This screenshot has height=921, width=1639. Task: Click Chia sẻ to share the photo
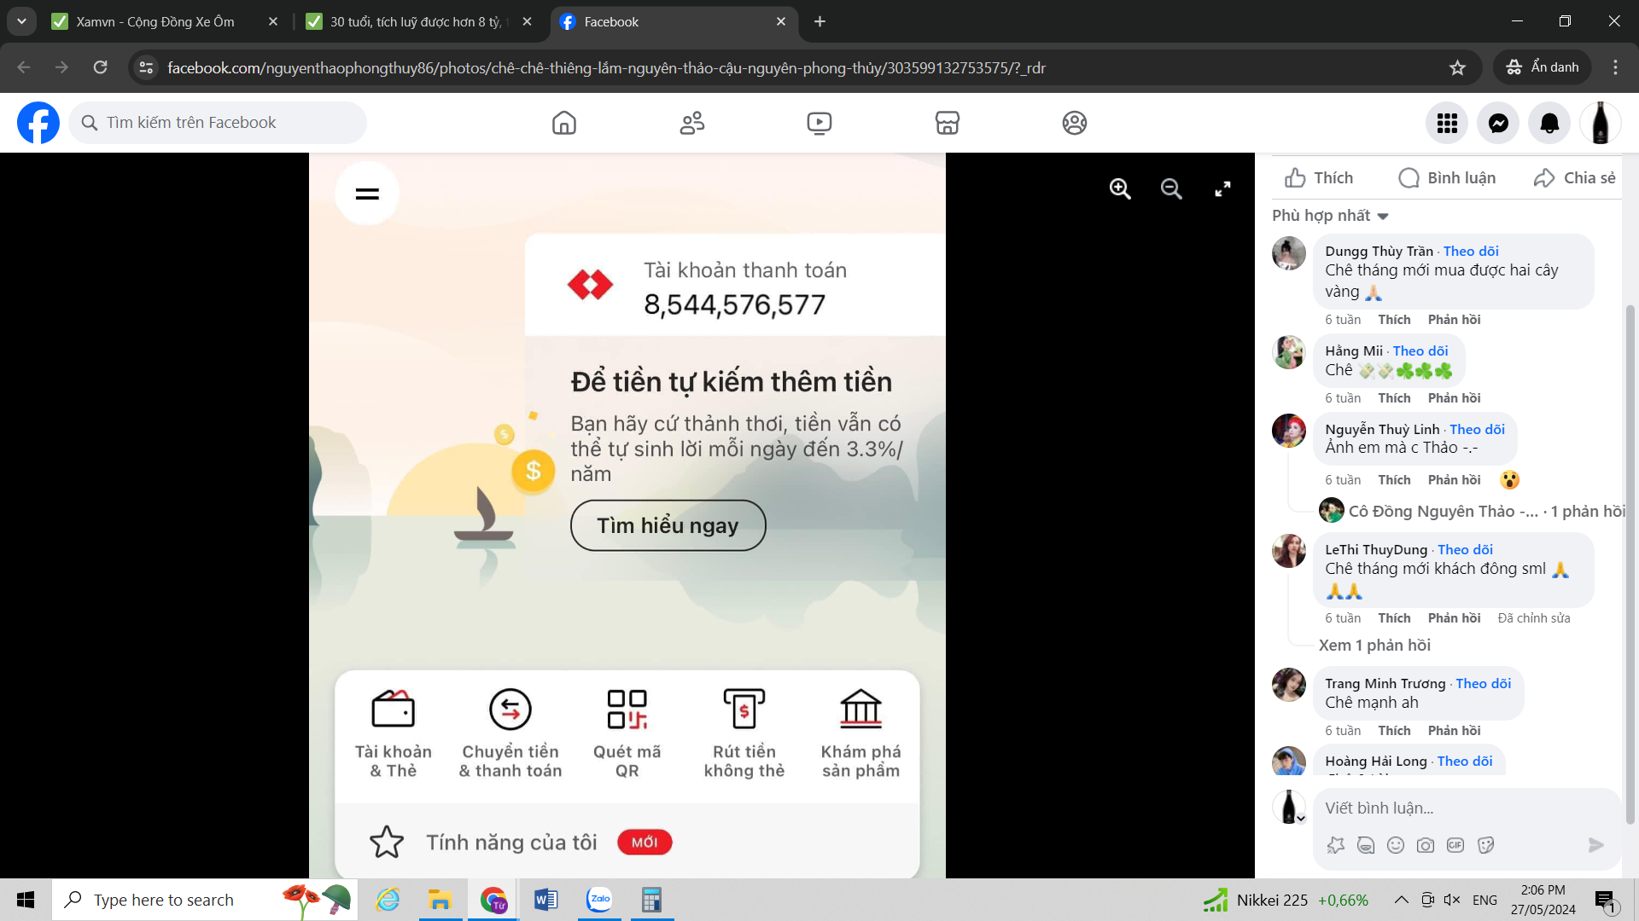point(1575,177)
